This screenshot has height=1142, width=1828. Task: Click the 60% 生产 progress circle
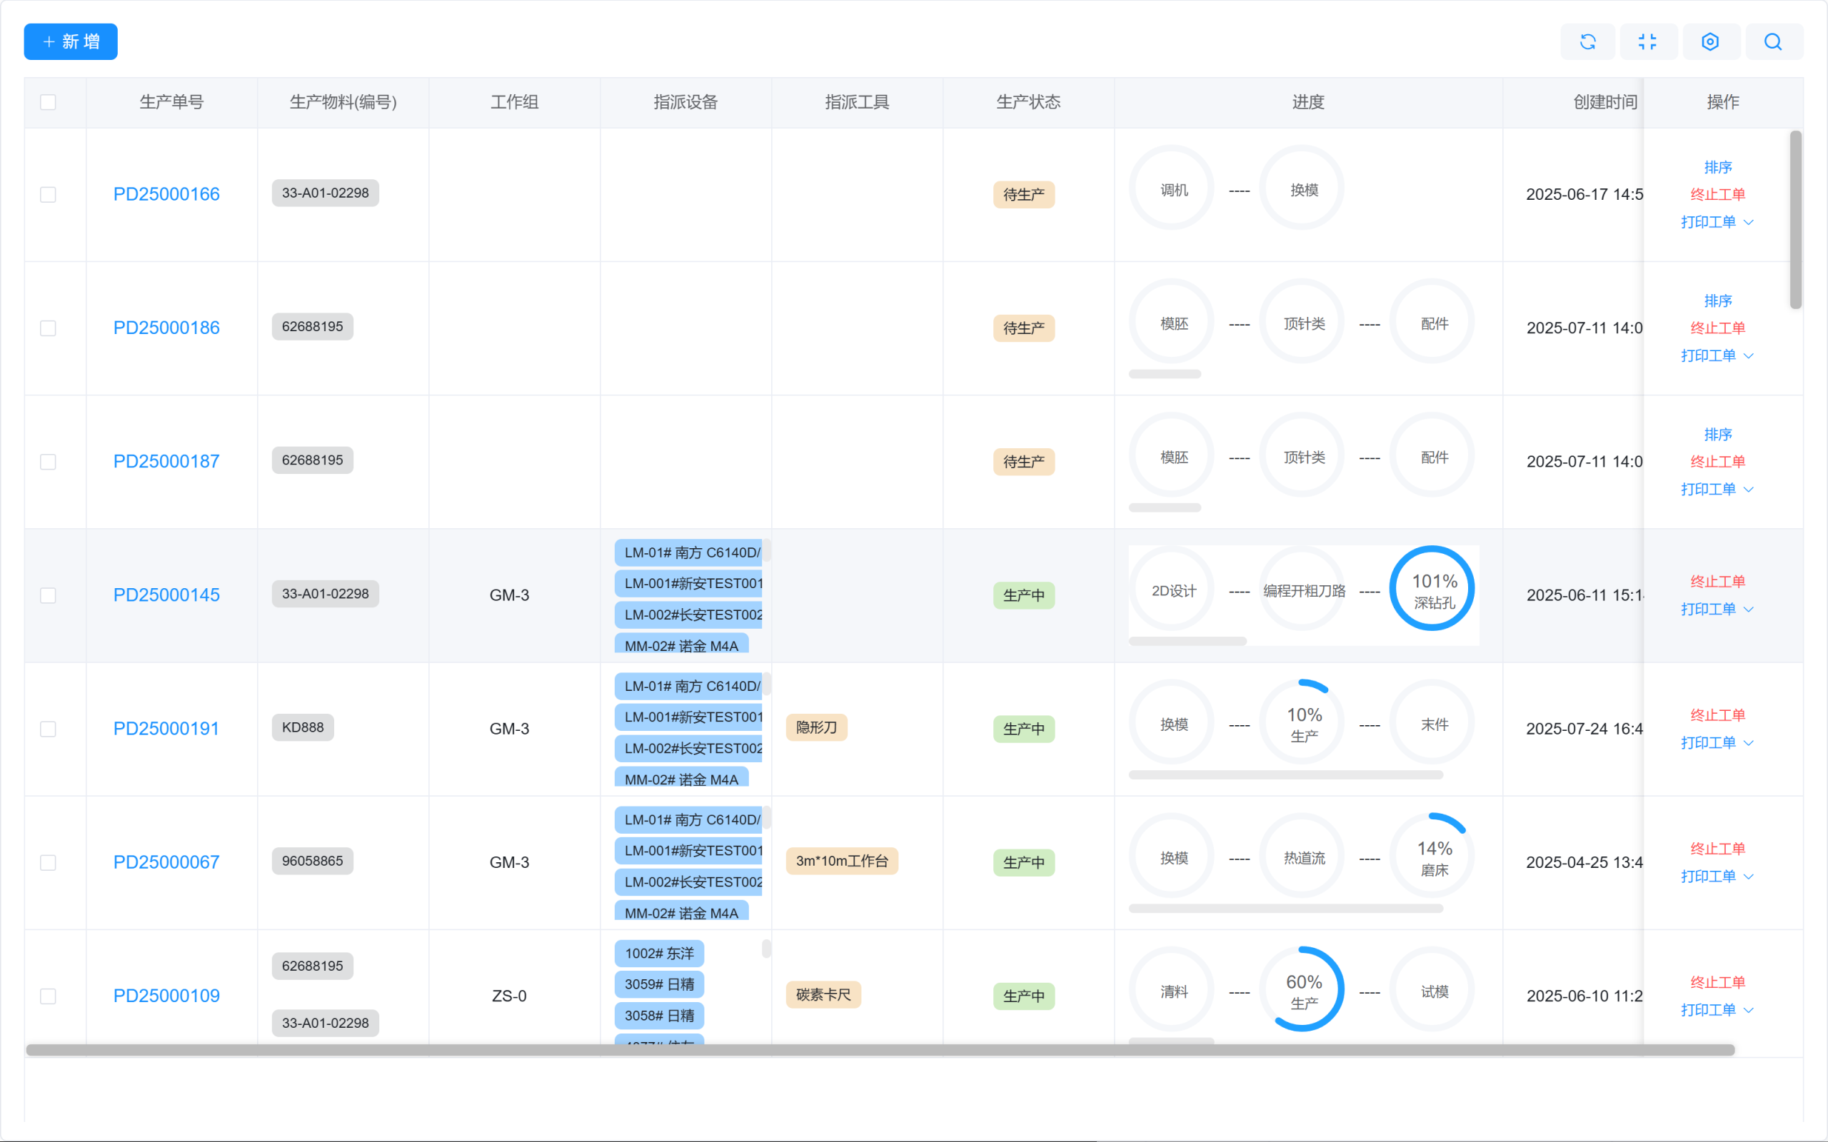pos(1303,990)
